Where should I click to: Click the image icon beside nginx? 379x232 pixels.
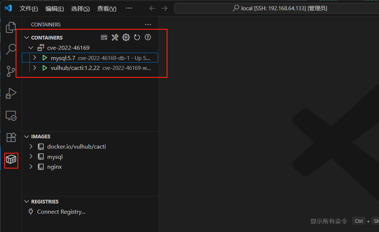(41, 167)
